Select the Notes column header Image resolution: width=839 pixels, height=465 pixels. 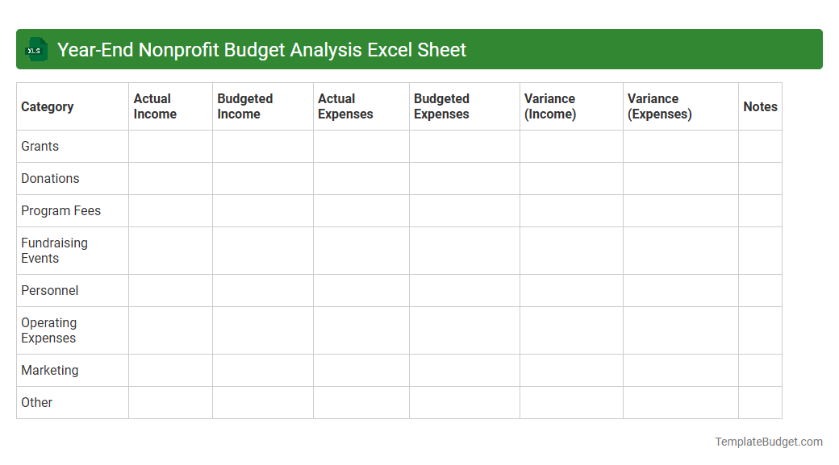pyautogui.click(x=760, y=106)
